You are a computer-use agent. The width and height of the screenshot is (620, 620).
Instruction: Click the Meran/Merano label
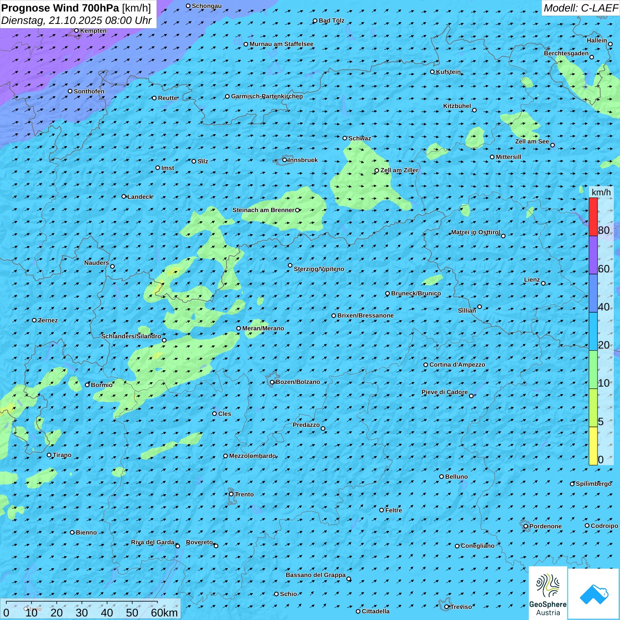click(x=263, y=328)
